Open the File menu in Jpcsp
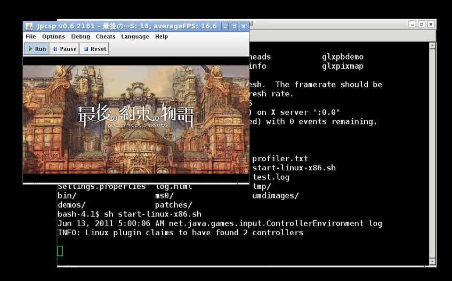This screenshot has height=281, width=452. click(30, 37)
